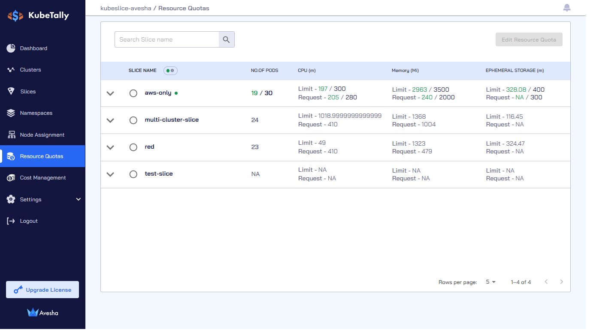Image resolution: width=590 pixels, height=335 pixels.
Task: Click the Upgrade License button
Action: tap(42, 290)
